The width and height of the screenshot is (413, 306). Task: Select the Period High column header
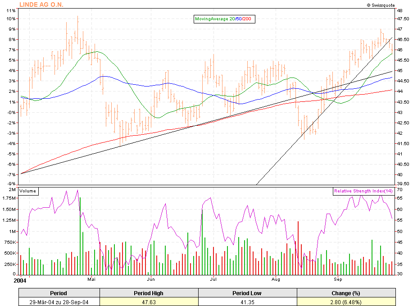[x=149, y=293]
